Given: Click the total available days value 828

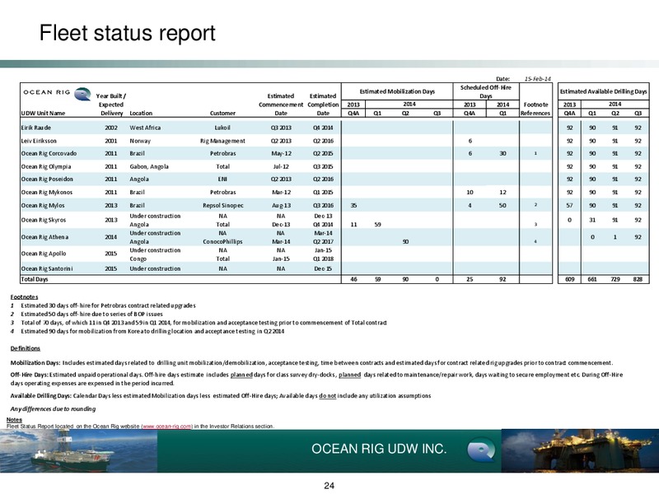Looking at the screenshot, I should (638, 279).
